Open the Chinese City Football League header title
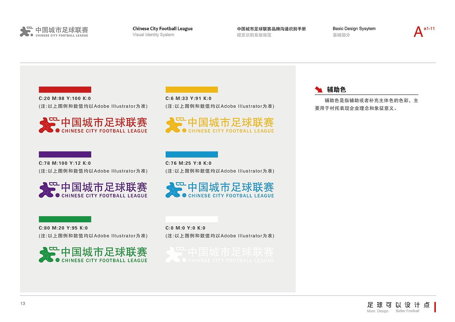The height and width of the screenshot is (322, 455). pos(162,28)
